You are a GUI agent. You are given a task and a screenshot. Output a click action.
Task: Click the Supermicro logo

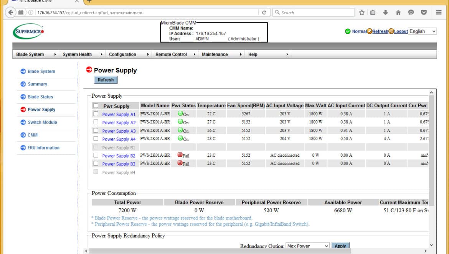28,31
